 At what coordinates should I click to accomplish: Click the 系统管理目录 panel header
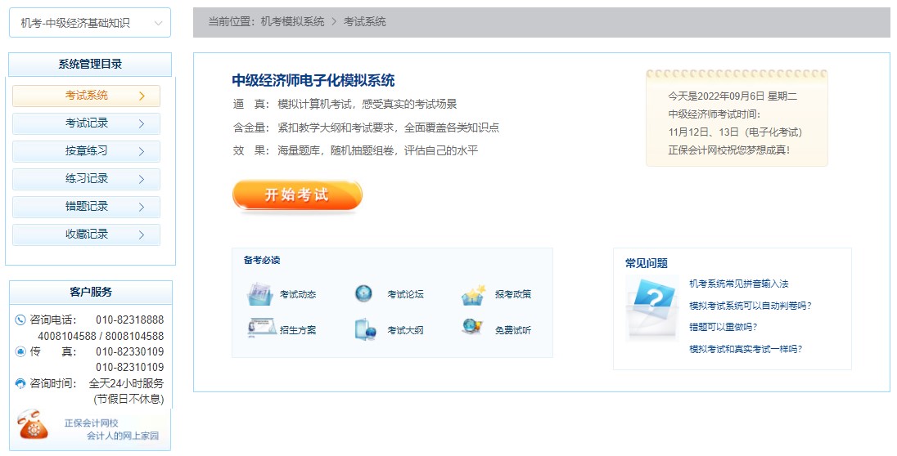[x=90, y=65]
